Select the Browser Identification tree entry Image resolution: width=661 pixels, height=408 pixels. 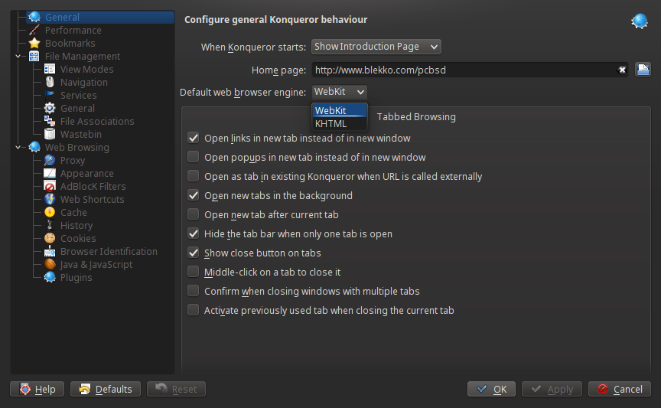click(x=109, y=252)
